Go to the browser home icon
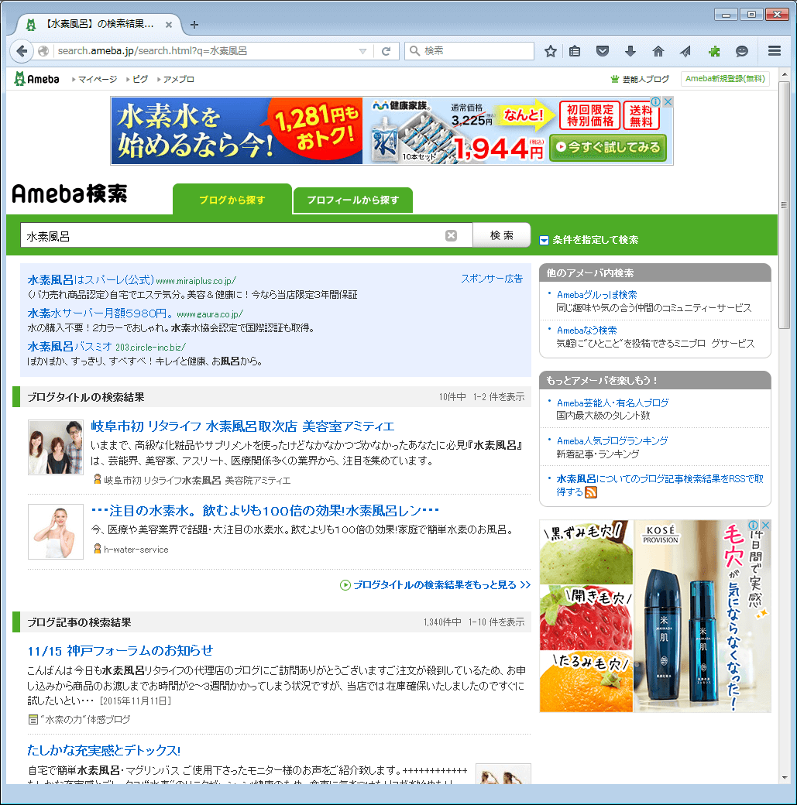The width and height of the screenshot is (797, 805). [x=658, y=51]
